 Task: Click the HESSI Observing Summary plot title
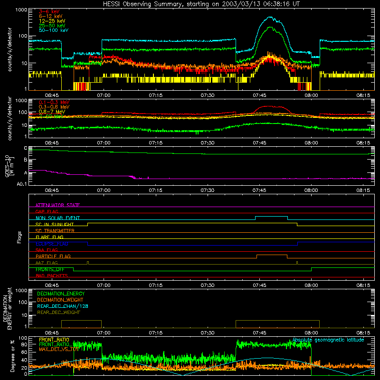pyautogui.click(x=201, y=4)
